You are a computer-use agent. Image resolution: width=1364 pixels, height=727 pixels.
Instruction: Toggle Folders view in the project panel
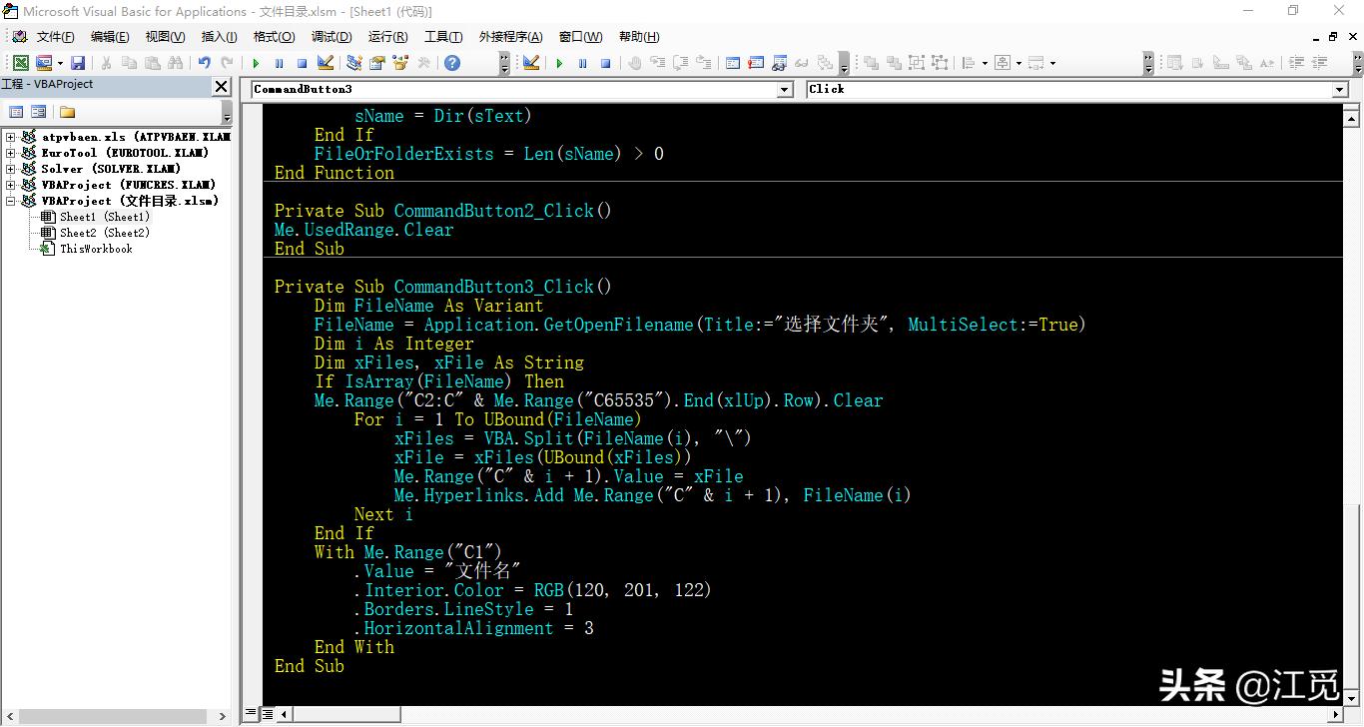click(67, 112)
